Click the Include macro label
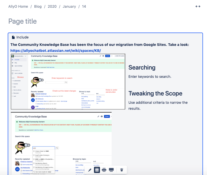 [x=22, y=37]
